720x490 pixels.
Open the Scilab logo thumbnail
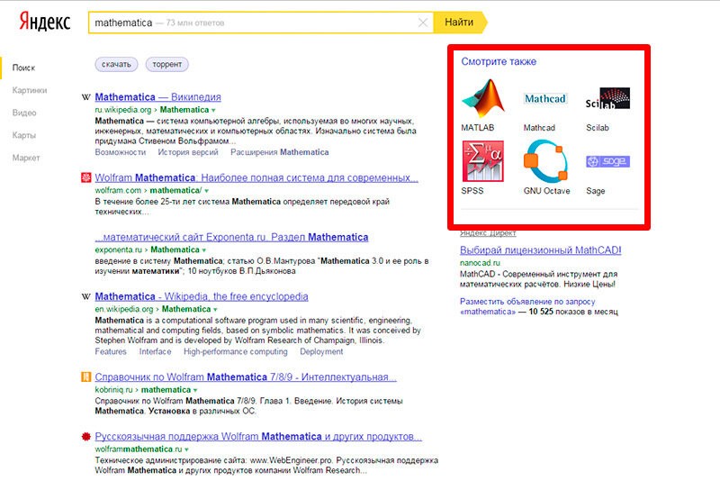[x=608, y=98]
